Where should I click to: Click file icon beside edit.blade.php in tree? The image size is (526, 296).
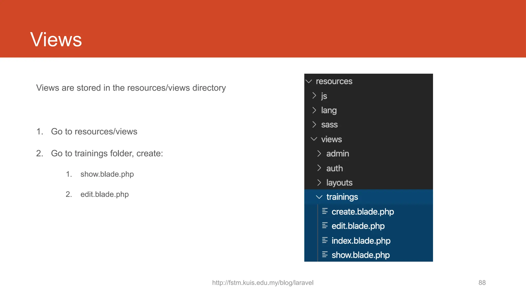point(325,226)
